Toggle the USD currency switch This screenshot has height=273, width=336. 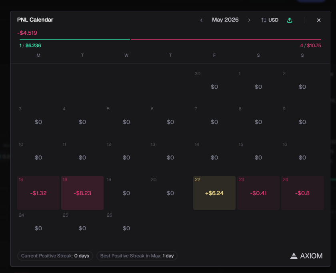(x=270, y=20)
